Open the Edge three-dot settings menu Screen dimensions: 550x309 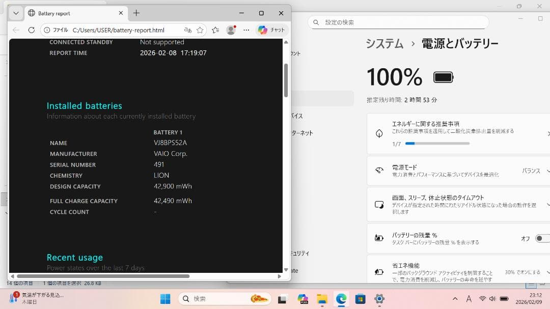[x=246, y=30]
